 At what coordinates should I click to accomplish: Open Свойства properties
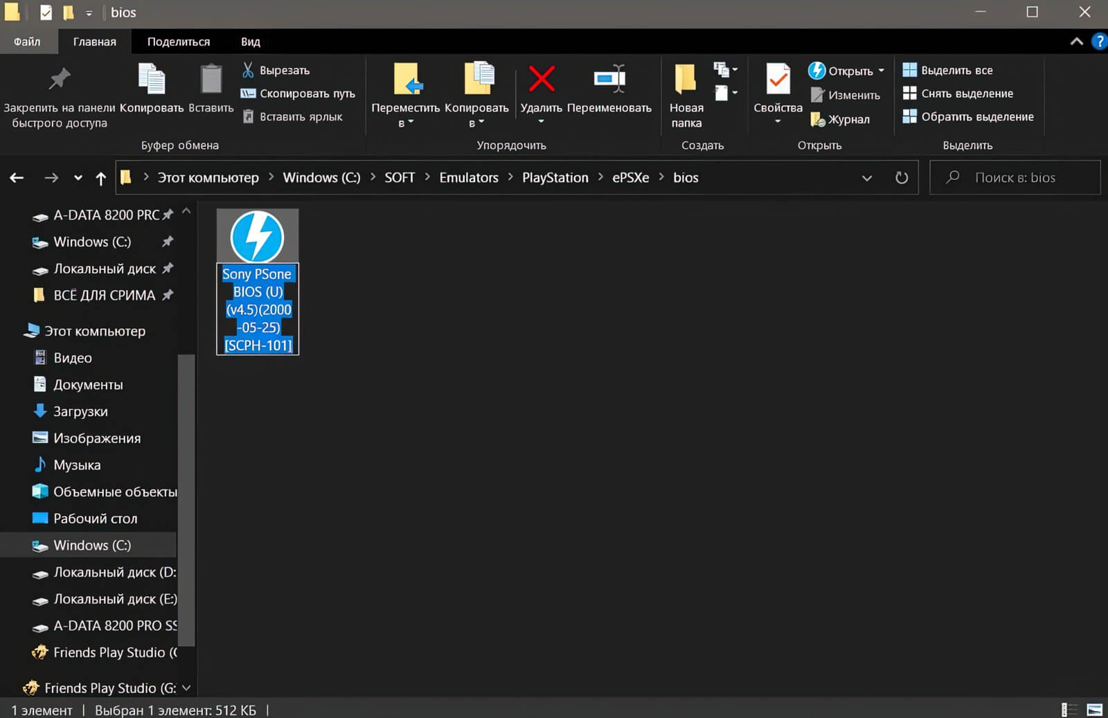click(778, 88)
